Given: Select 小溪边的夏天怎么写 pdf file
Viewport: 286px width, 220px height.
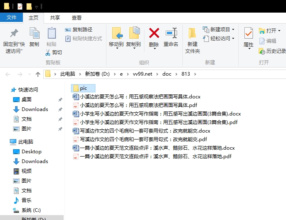Looking at the screenshot, I should [x=135, y=105].
